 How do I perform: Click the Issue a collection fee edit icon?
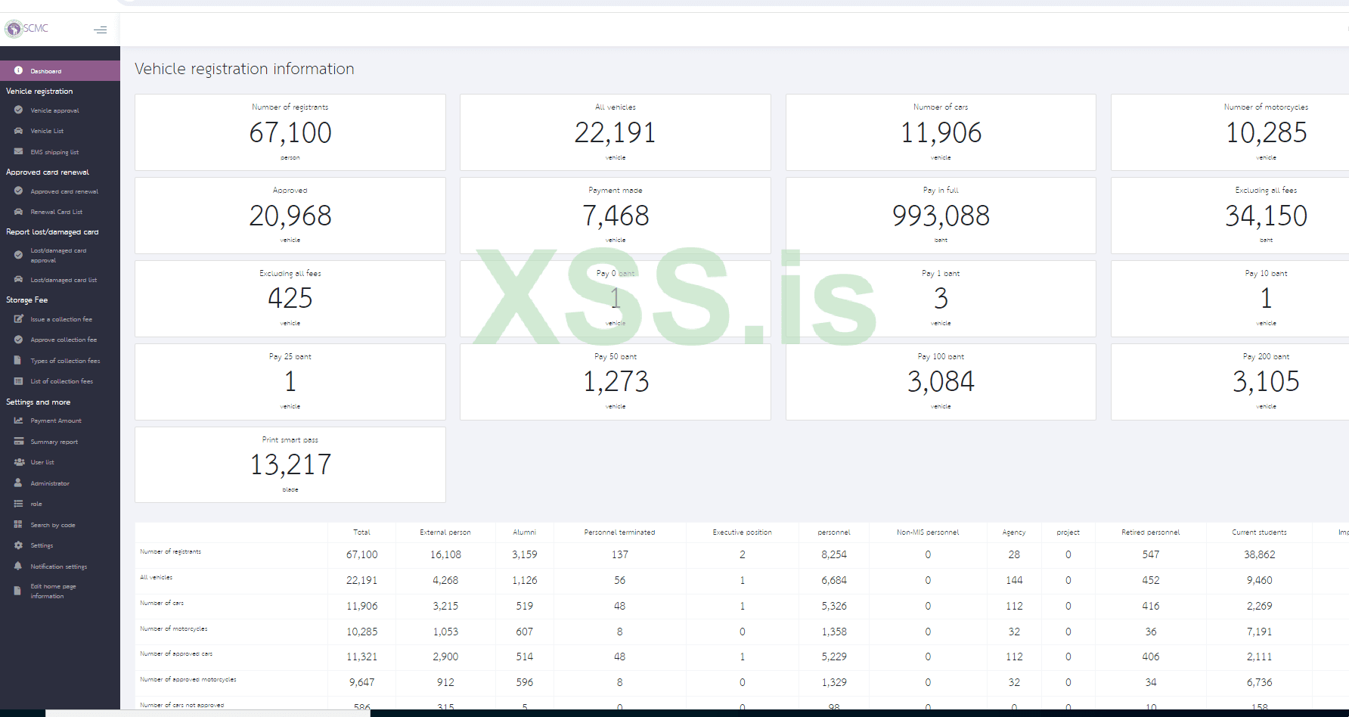pyautogui.click(x=18, y=319)
